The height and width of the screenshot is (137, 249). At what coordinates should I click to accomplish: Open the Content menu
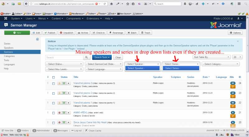tap(57, 18)
